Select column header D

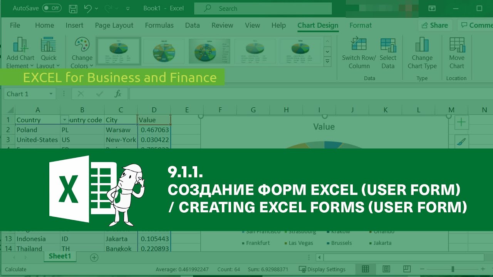click(x=154, y=110)
